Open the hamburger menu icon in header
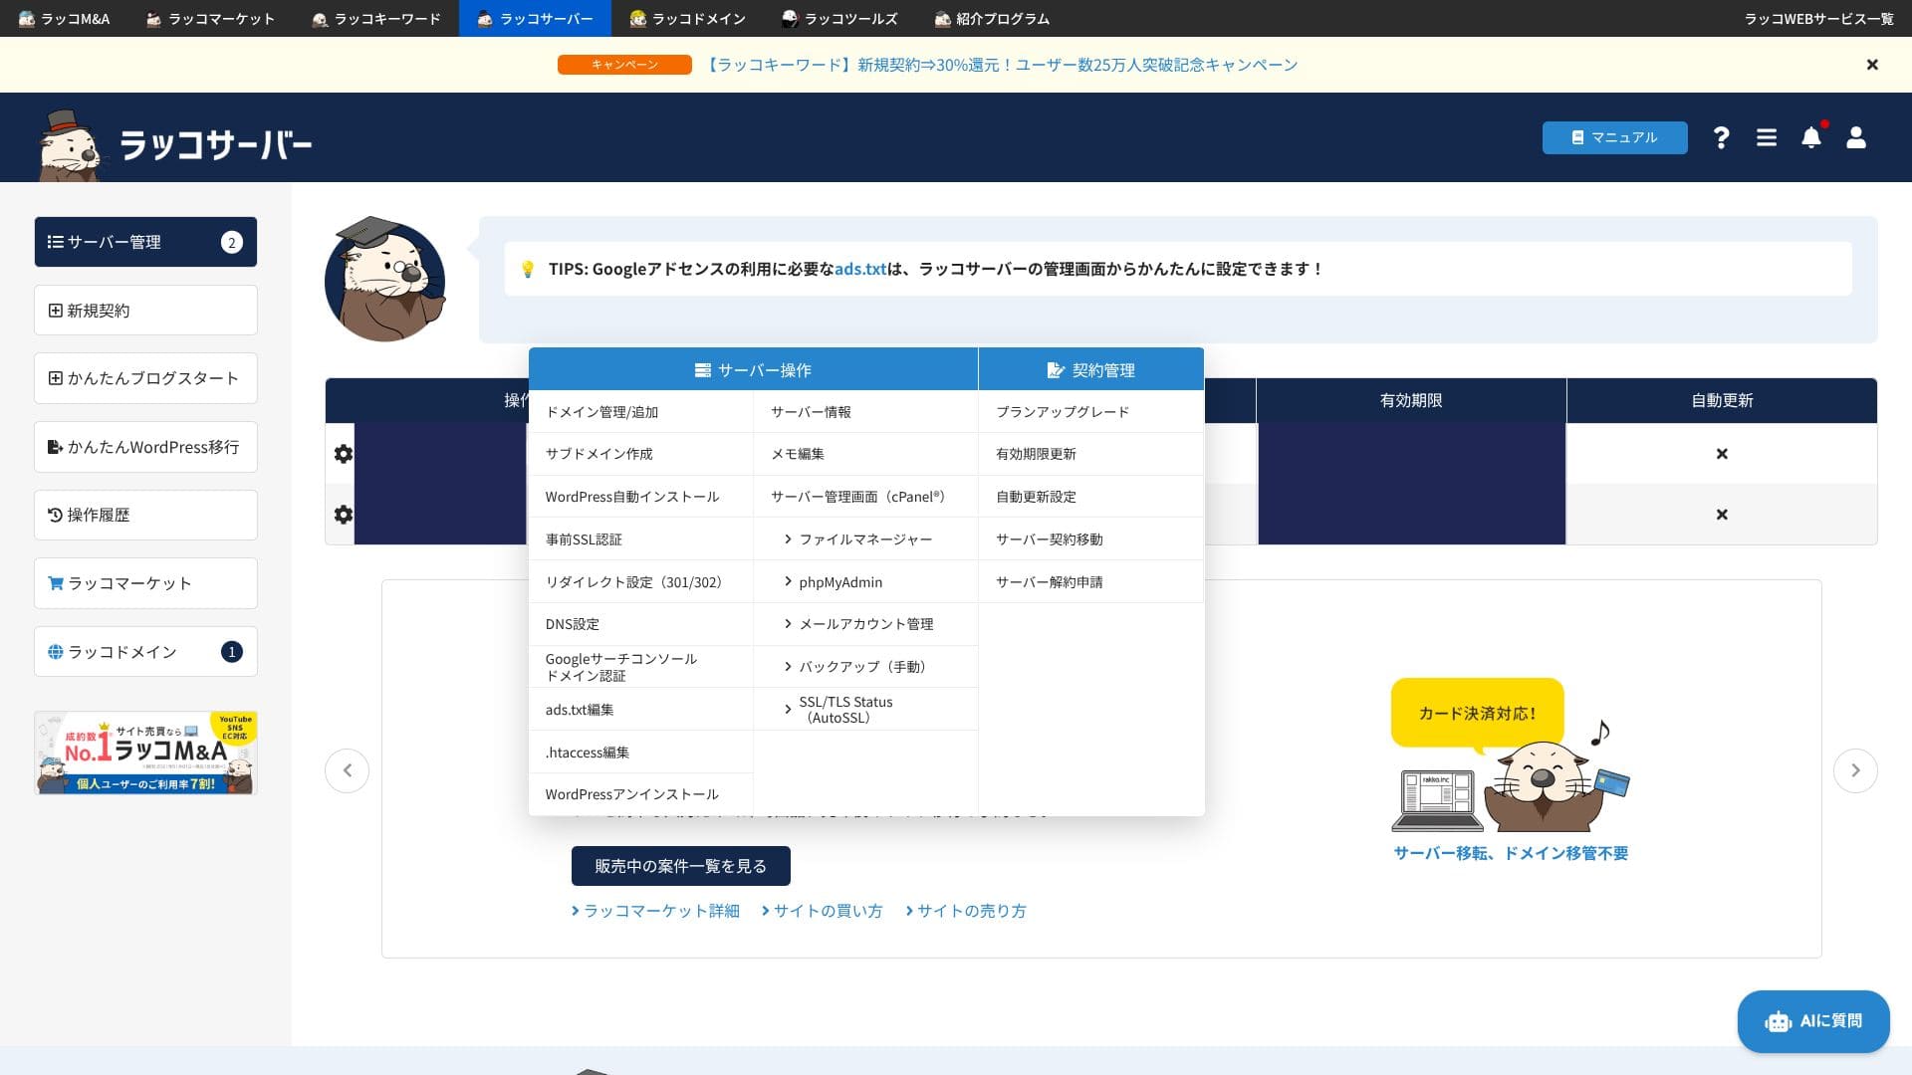1912x1075 pixels. (1767, 137)
